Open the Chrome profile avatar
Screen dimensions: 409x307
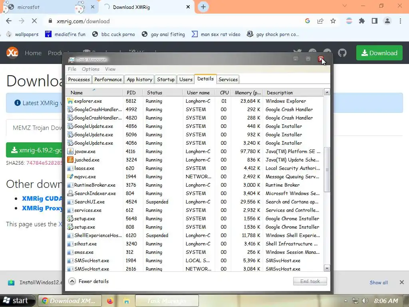[x=387, y=21]
